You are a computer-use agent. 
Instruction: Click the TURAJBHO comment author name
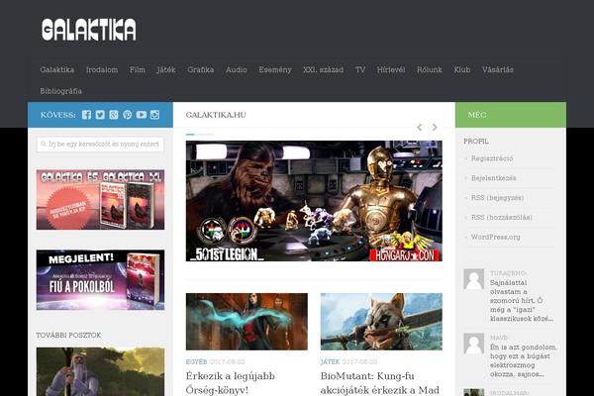508,273
